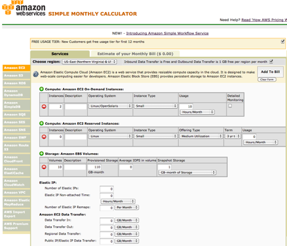The height and width of the screenshot is (246, 287).
Task: Open Reserved Operating System Linux dropdown
Action: point(110,136)
